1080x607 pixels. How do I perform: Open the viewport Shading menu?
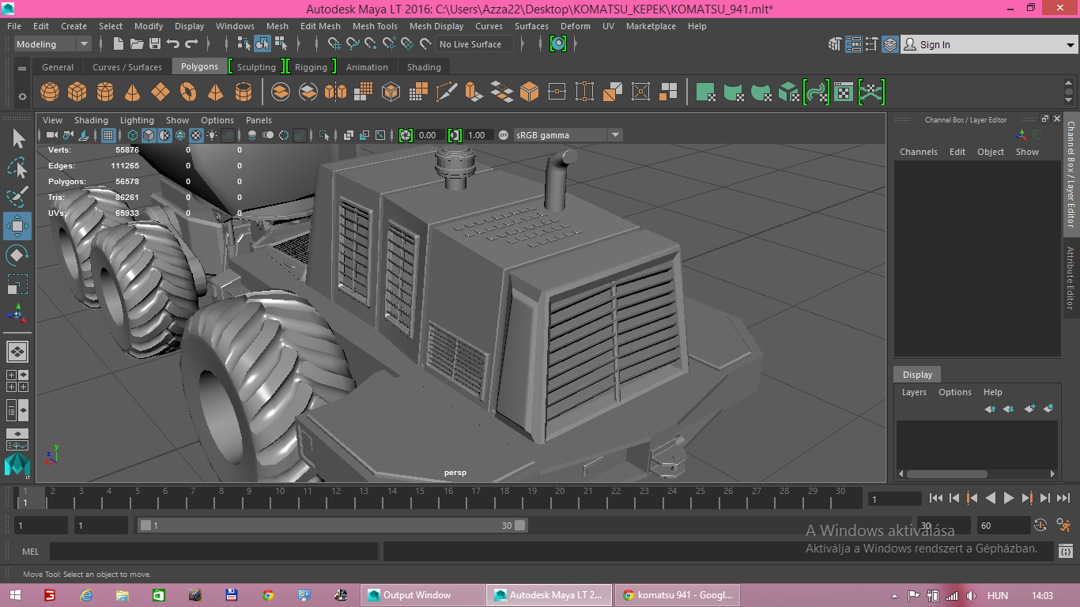pos(91,120)
